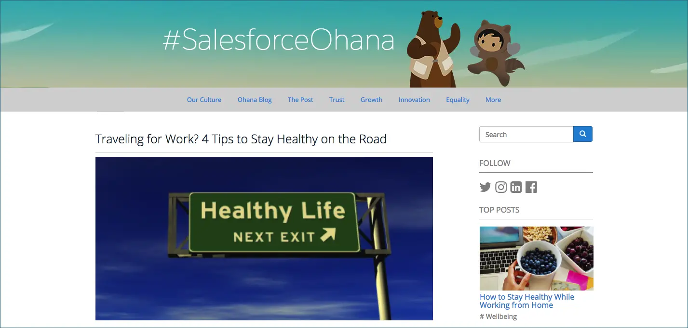This screenshot has height=329, width=688.
Task: Select the Innovation navigation item
Action: pyautogui.click(x=414, y=100)
